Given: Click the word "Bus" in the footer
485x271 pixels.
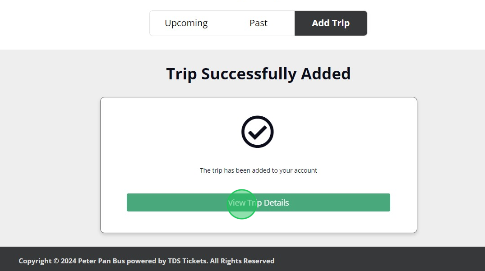Looking at the screenshot, I should [118, 261].
